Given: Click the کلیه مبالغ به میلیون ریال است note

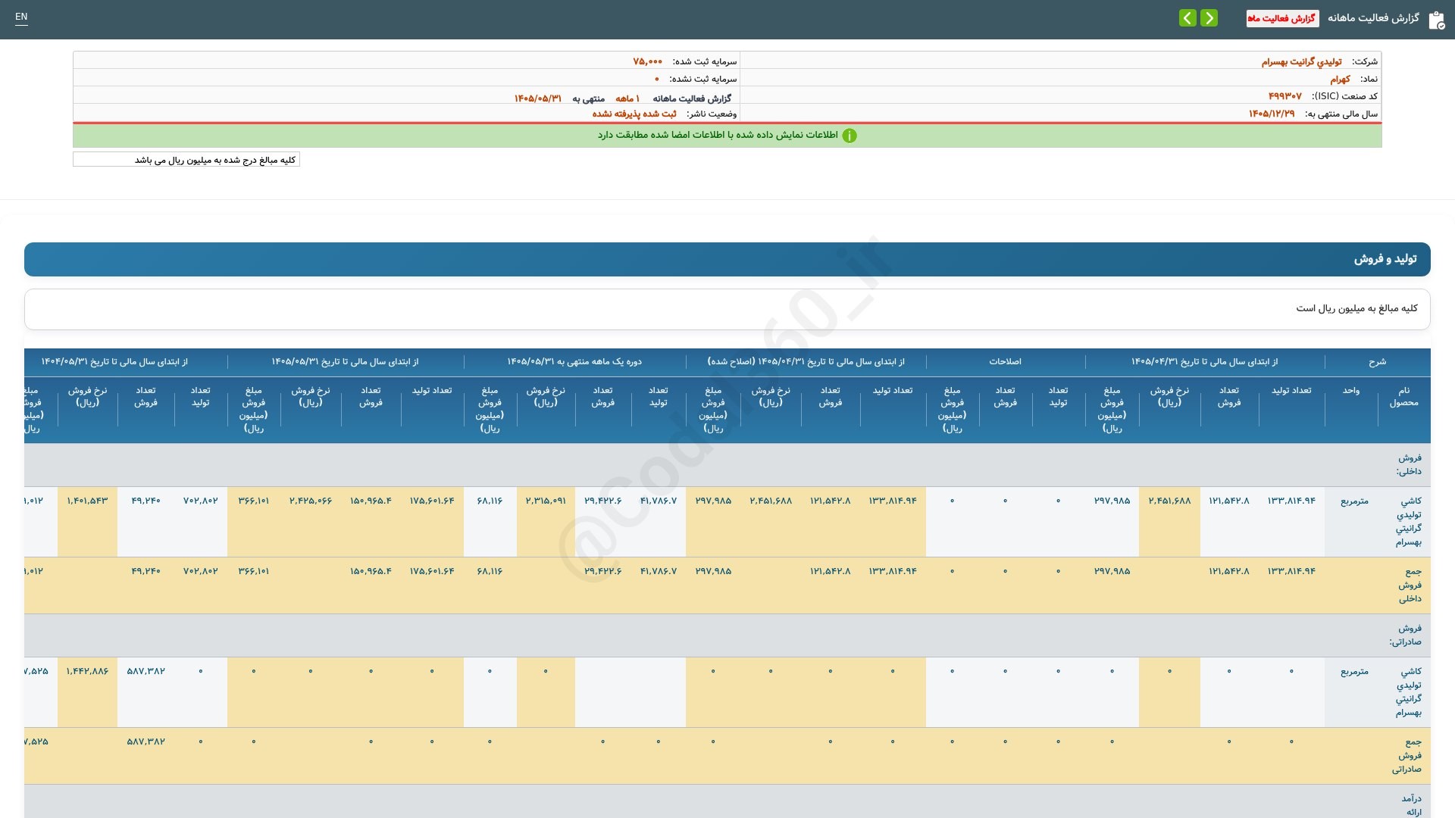Looking at the screenshot, I should [1356, 308].
